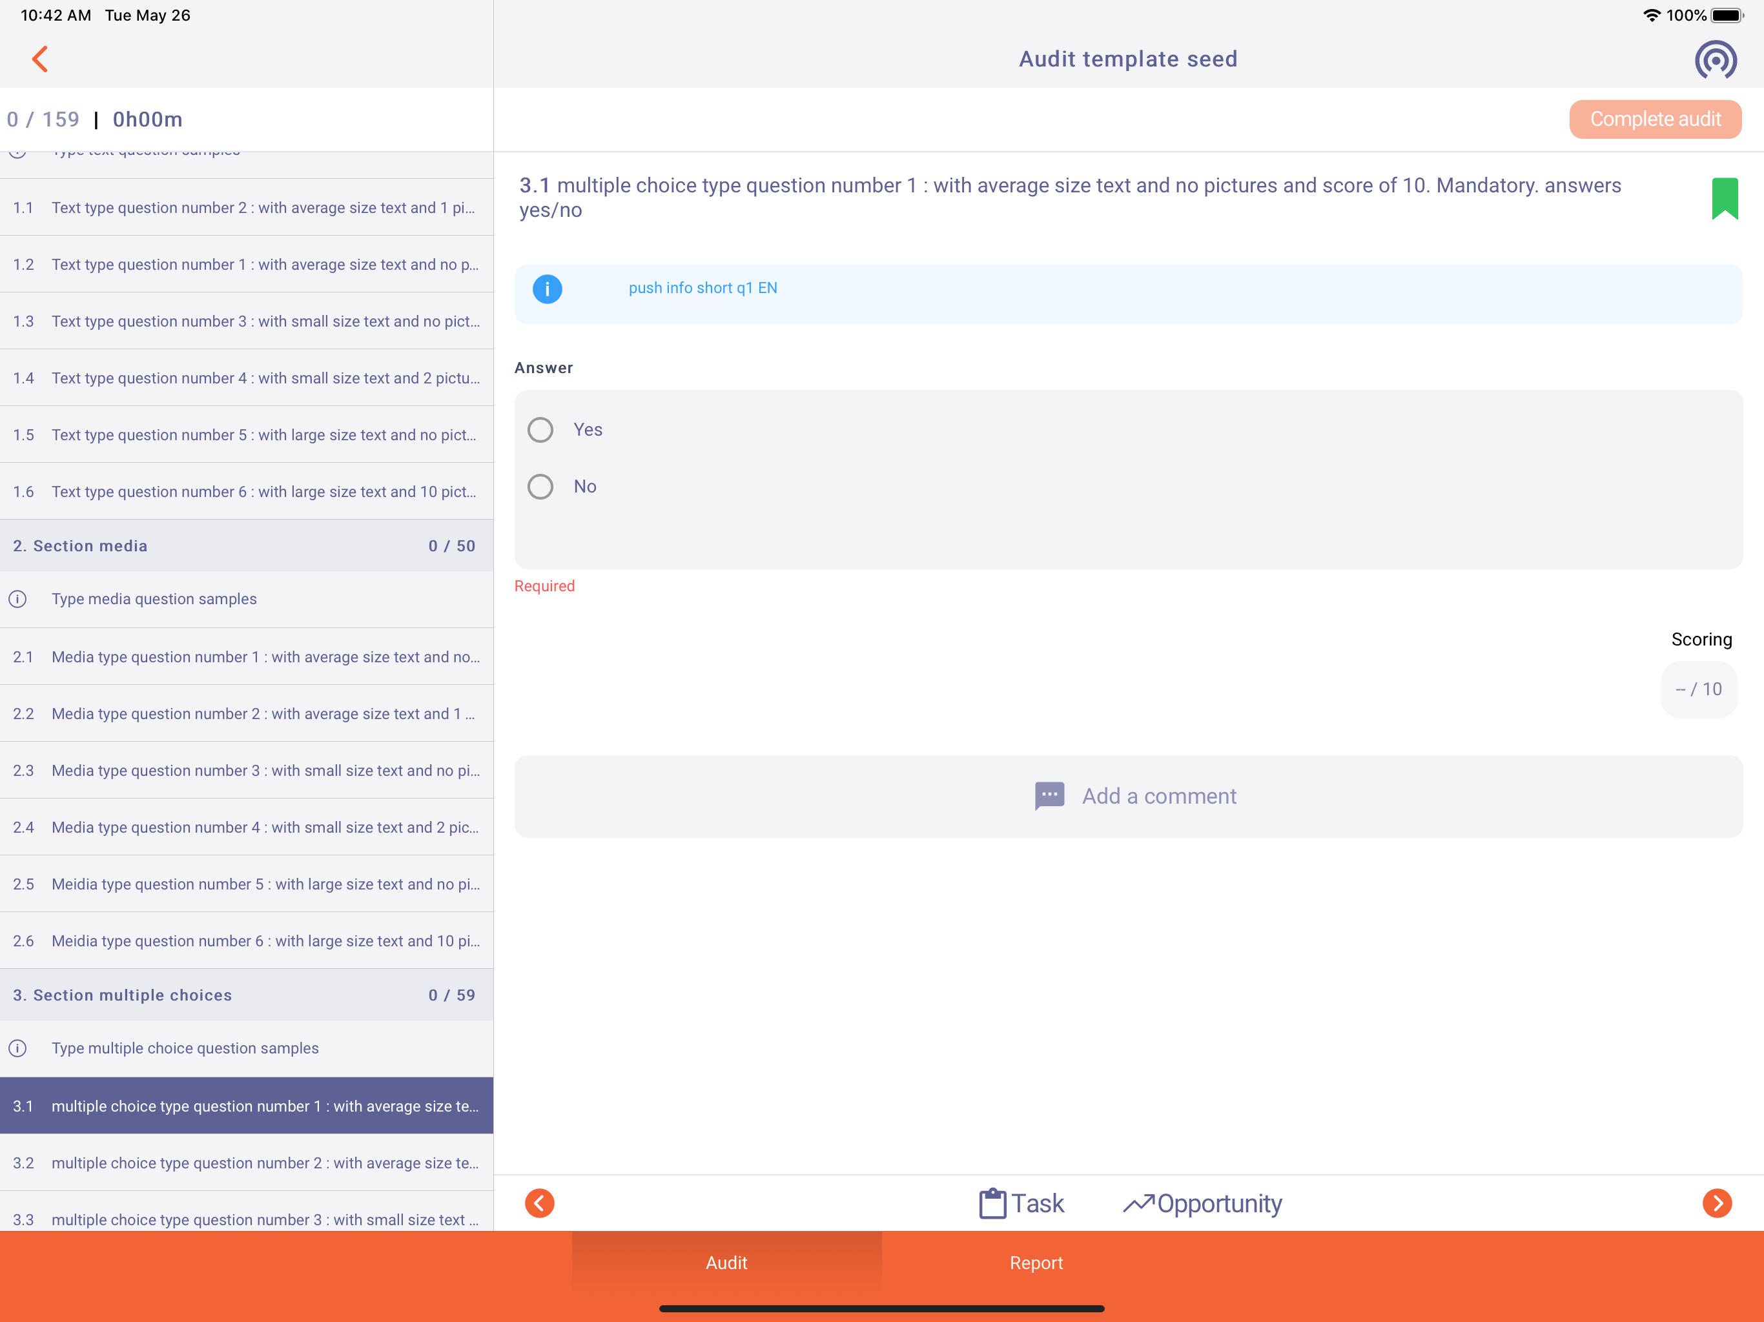This screenshot has width=1764, height=1322.
Task: Select highlighted question 3.1 in sidebar
Action: click(x=247, y=1105)
